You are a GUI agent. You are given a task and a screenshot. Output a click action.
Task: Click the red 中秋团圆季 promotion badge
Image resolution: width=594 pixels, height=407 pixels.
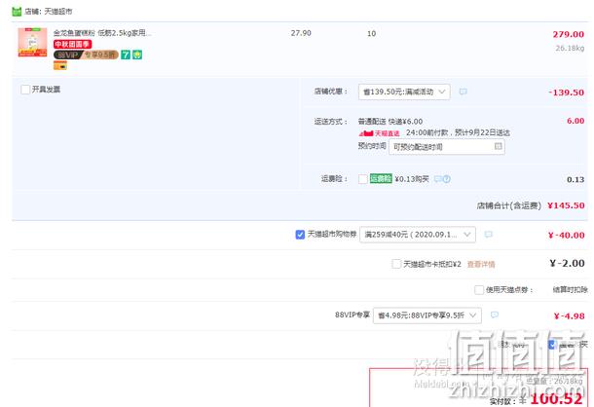click(x=72, y=44)
